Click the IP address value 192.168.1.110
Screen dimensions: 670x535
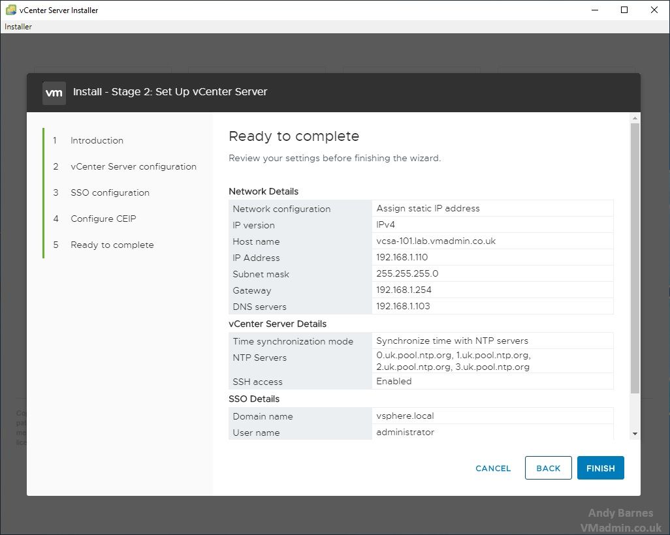[402, 257]
